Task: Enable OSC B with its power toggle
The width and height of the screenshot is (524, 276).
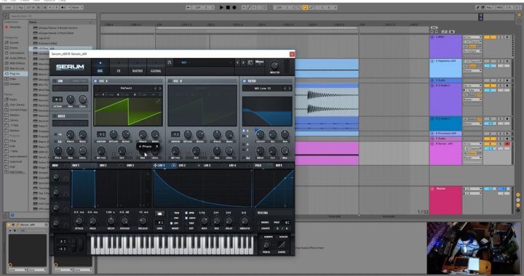Action: click(170, 81)
